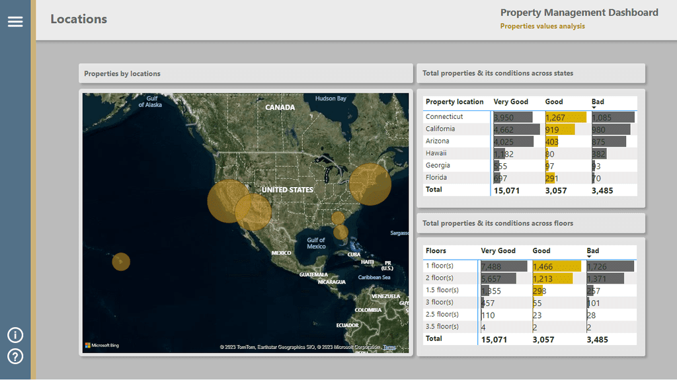Image resolution: width=677 pixels, height=380 pixels.
Task: Open the Terms link on the map
Action: click(x=389, y=347)
